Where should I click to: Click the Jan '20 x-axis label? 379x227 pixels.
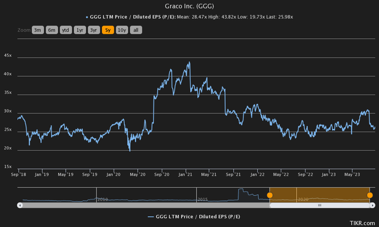[x=113, y=174]
